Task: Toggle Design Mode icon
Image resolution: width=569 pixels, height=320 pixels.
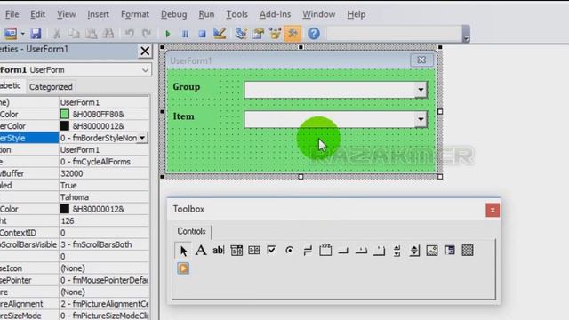Action: (x=220, y=34)
